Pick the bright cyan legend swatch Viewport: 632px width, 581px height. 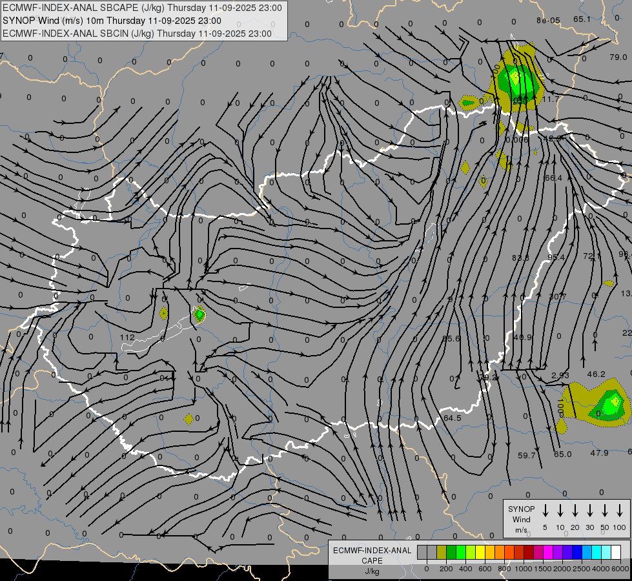point(596,553)
